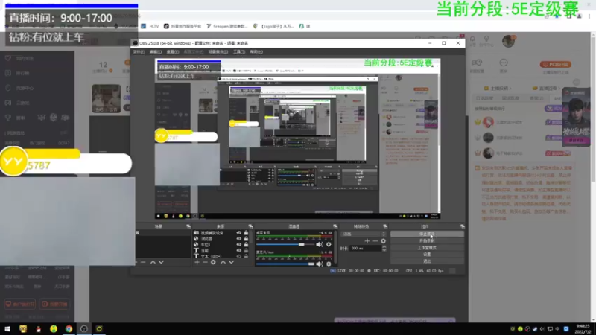Viewport: 596px width, 335px height.
Task: Click the Exit button in Controls
Action: 427,261
